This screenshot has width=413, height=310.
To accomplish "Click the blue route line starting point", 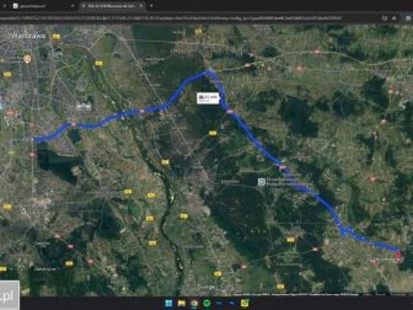I will point(35,139).
